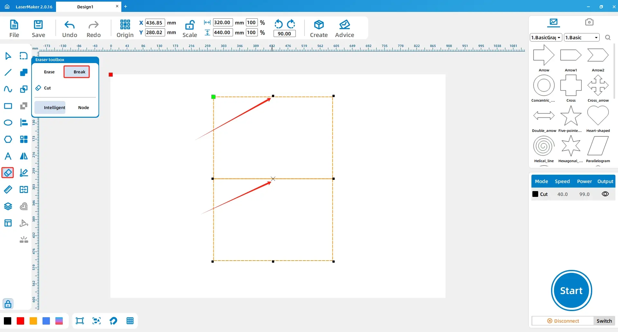This screenshot has height=332, width=618.
Task: Click the union shapes tool
Action: click(24, 72)
